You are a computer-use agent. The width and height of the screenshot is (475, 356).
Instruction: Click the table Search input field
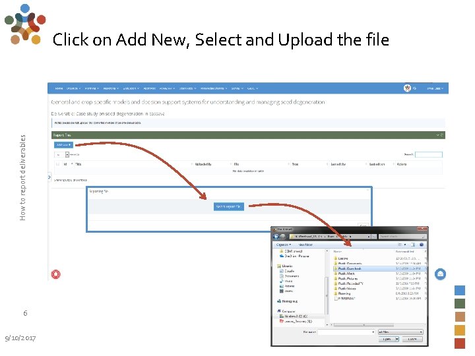click(x=429, y=154)
